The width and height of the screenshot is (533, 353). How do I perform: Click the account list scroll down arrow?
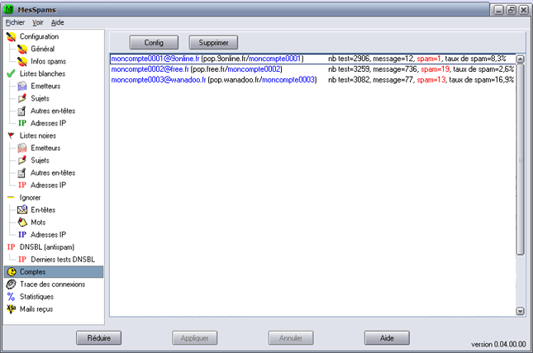[521, 311]
